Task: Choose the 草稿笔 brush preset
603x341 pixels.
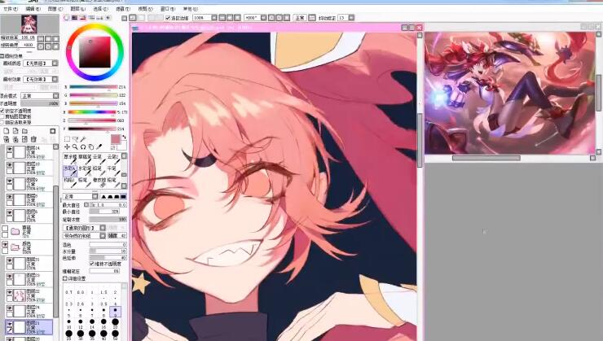Action: point(85,159)
